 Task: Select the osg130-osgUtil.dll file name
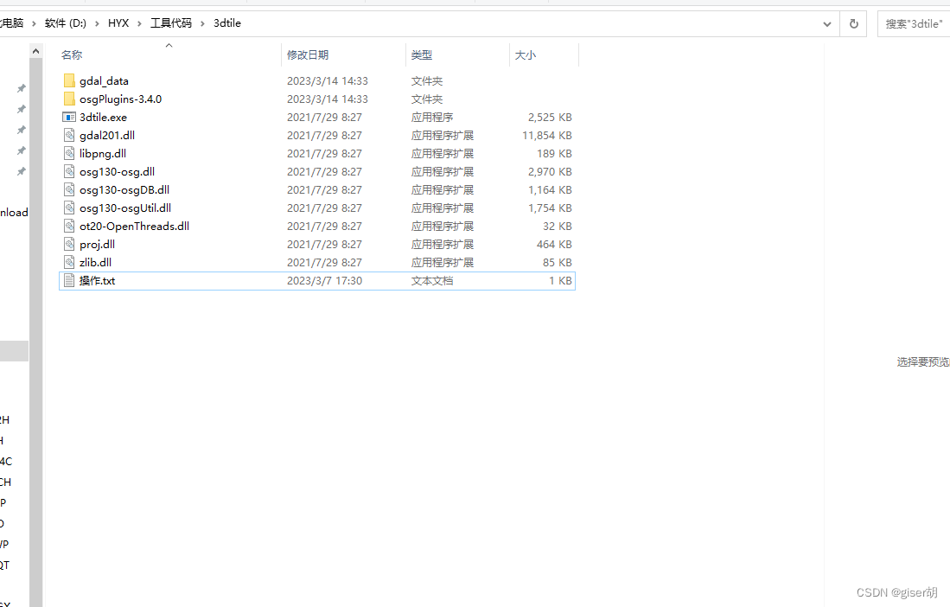pyautogui.click(x=124, y=208)
